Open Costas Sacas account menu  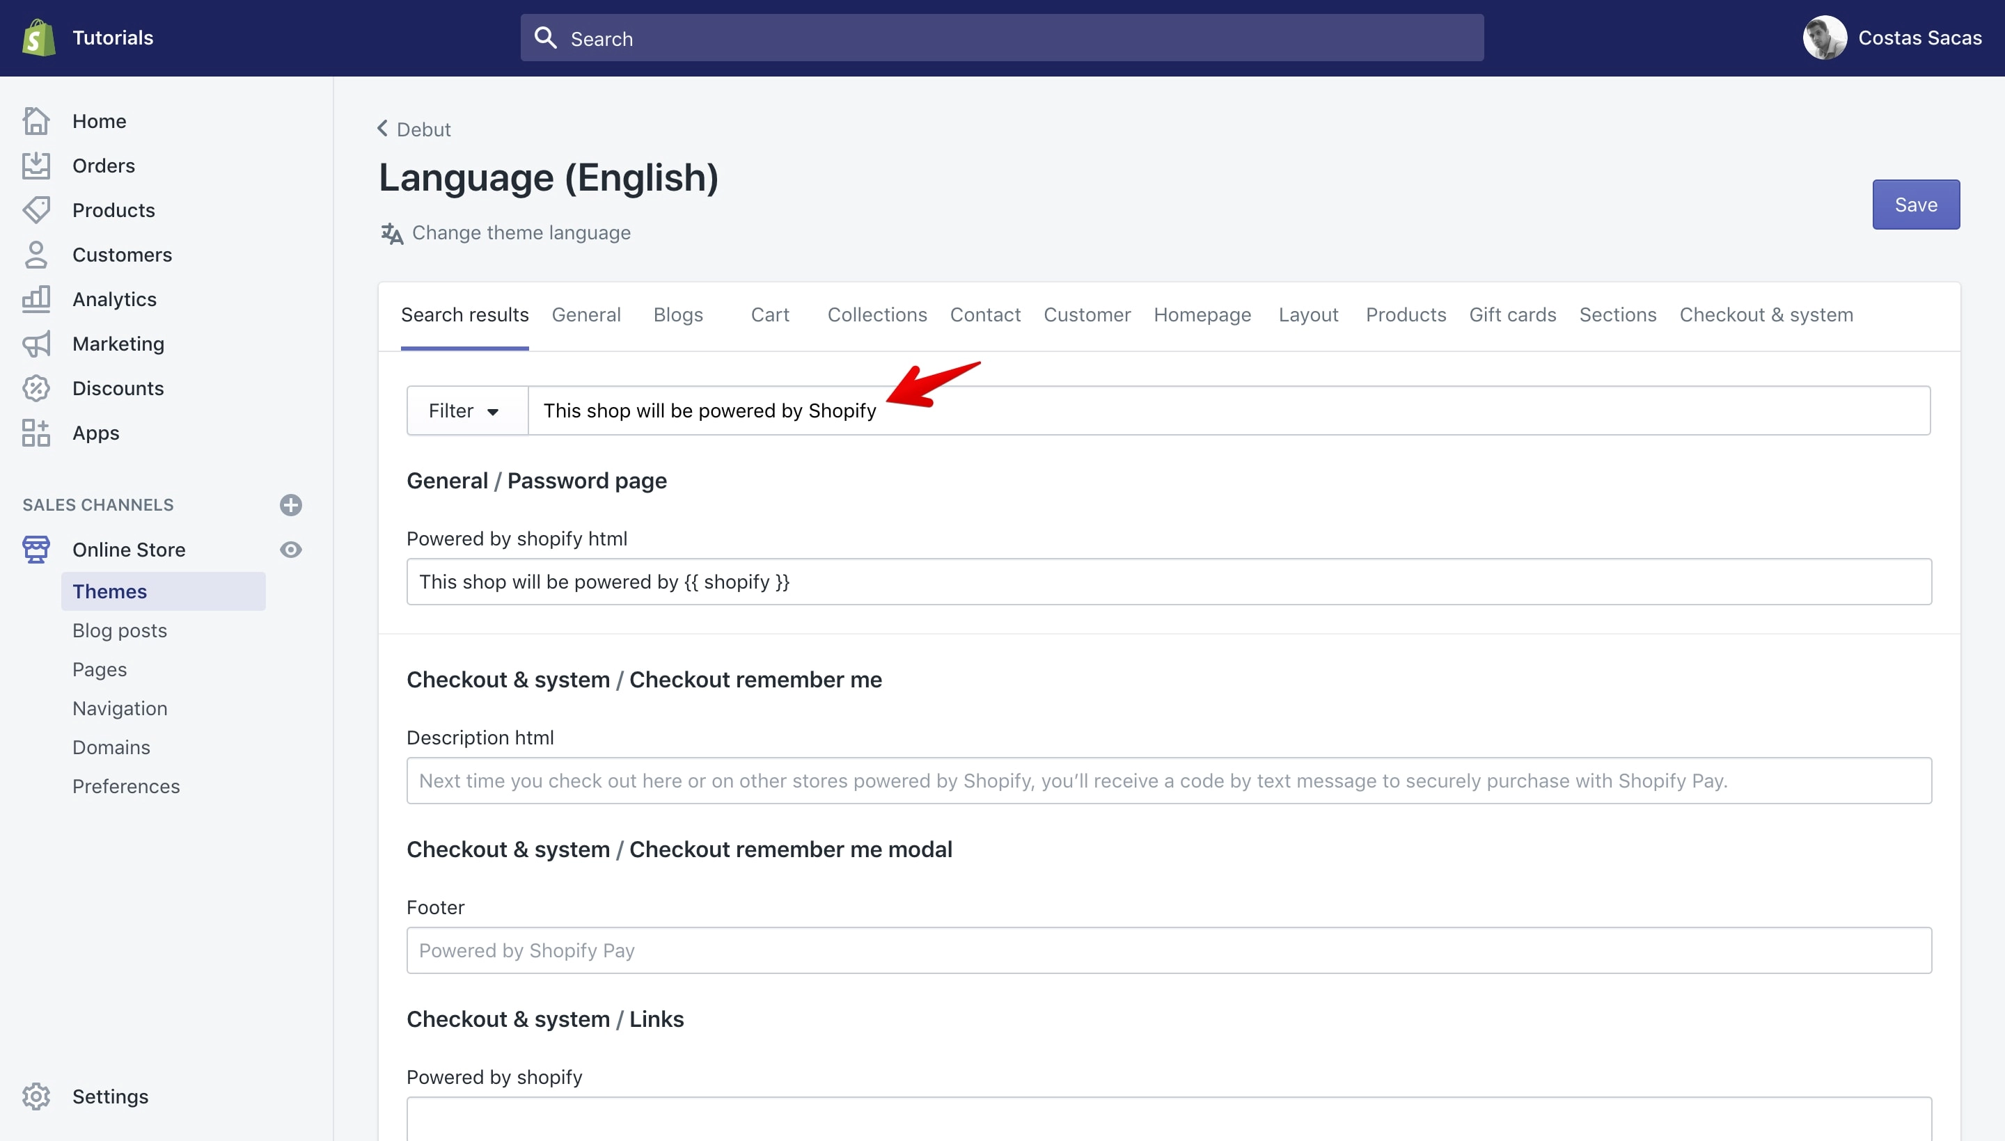coord(1892,38)
